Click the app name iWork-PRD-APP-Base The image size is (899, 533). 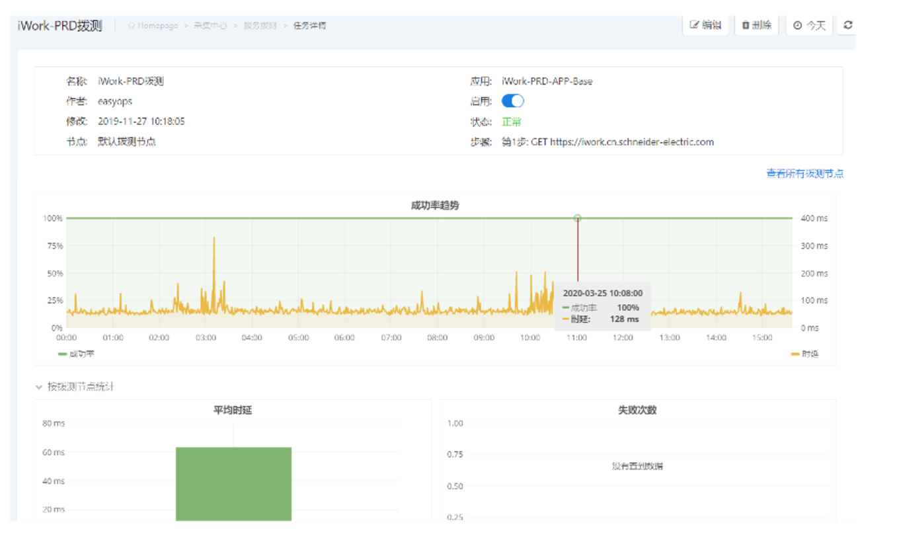click(x=547, y=81)
